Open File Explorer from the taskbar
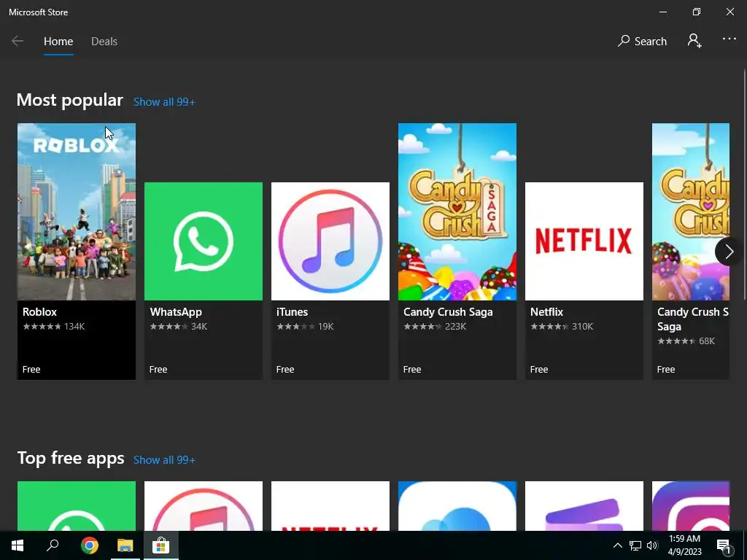Image resolution: width=747 pixels, height=560 pixels. click(x=125, y=545)
